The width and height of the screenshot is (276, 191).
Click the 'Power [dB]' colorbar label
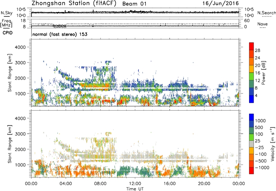[x=264, y=73]
